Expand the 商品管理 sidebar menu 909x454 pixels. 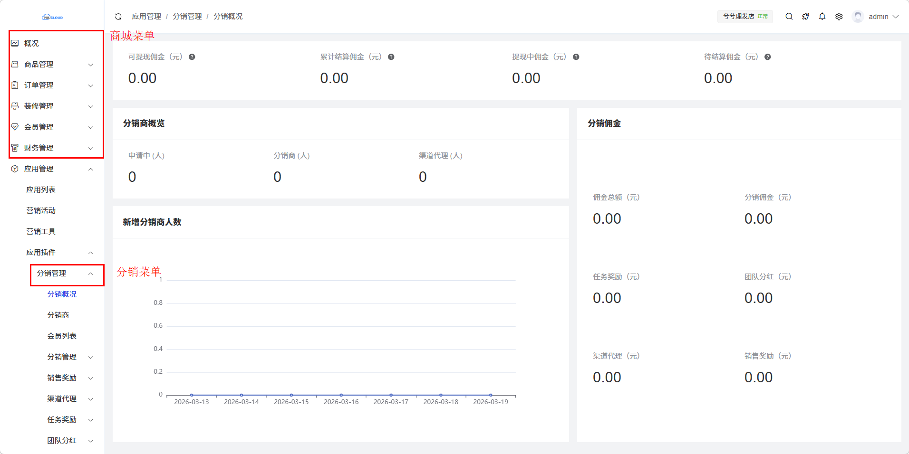click(52, 65)
